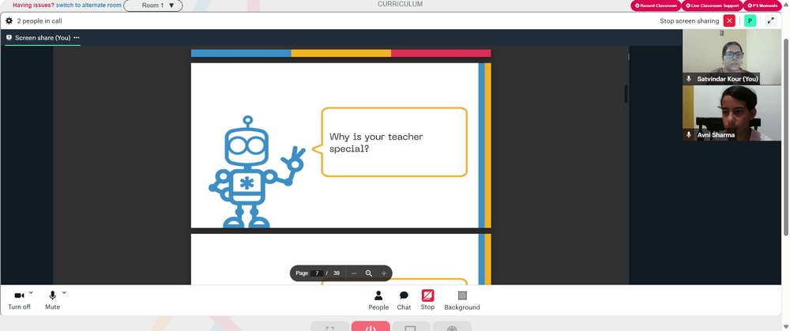Open the call settings gear icon

click(9, 21)
